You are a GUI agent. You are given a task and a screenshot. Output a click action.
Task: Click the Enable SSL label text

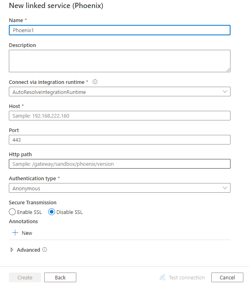pyautogui.click(x=29, y=212)
